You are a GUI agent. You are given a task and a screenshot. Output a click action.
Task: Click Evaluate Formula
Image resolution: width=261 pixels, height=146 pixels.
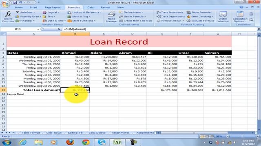point(200,21)
